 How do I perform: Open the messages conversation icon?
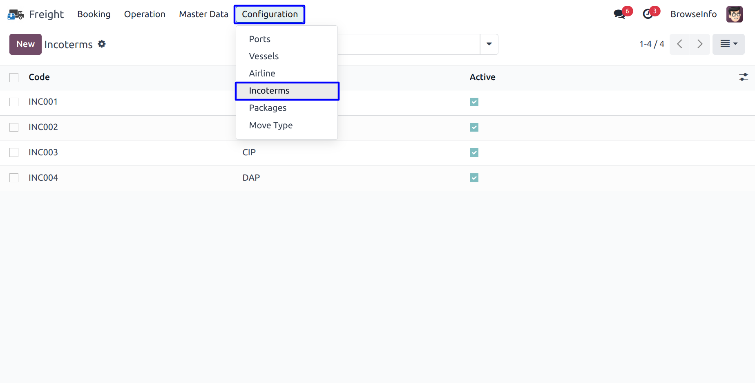click(619, 14)
